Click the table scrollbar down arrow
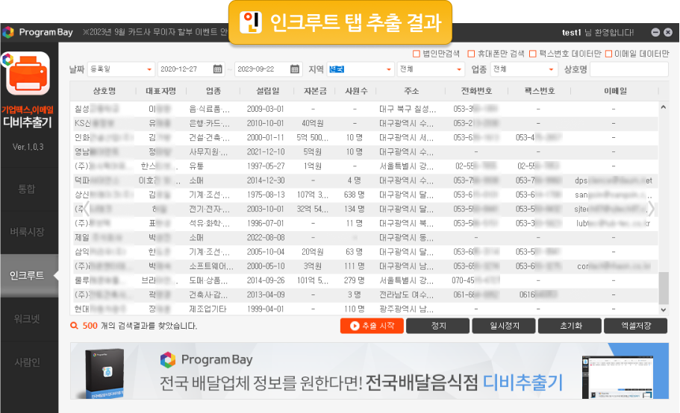 click(663, 309)
